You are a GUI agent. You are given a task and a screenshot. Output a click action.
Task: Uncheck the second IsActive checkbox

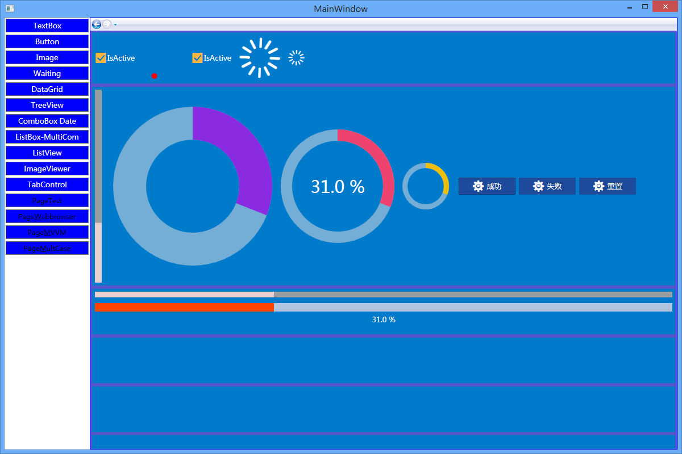[197, 58]
